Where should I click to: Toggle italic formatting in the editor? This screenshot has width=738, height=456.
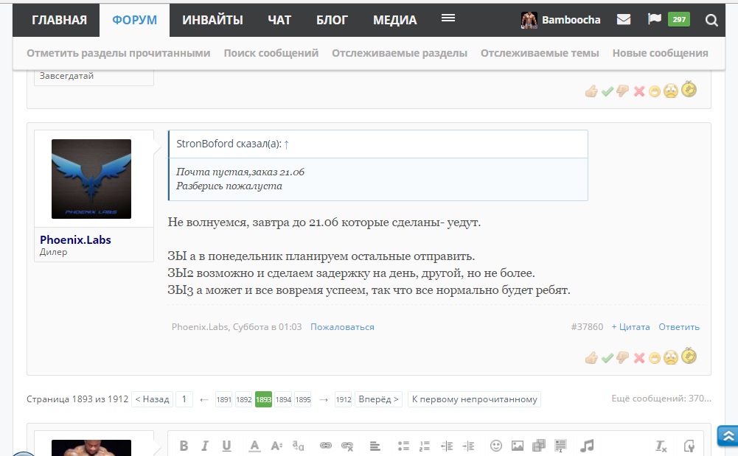(x=205, y=446)
